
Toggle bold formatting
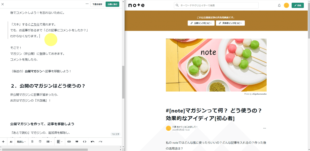tap(32, 142)
